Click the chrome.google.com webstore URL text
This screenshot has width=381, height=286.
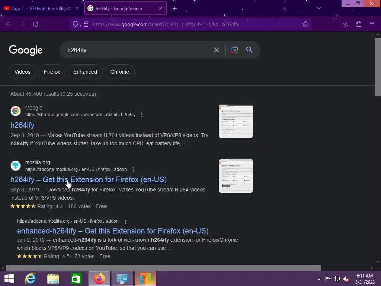(80, 115)
